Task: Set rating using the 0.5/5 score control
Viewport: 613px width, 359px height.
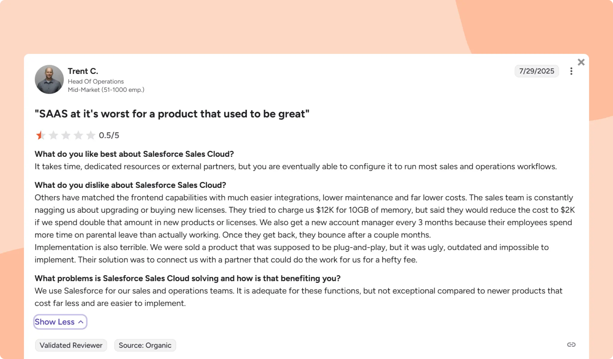Action: [109, 135]
